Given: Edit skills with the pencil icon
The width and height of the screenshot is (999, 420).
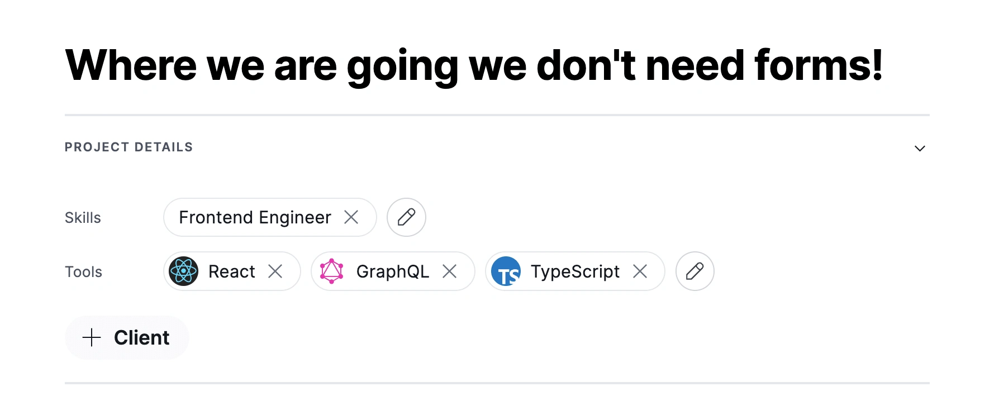Looking at the screenshot, I should coord(406,217).
